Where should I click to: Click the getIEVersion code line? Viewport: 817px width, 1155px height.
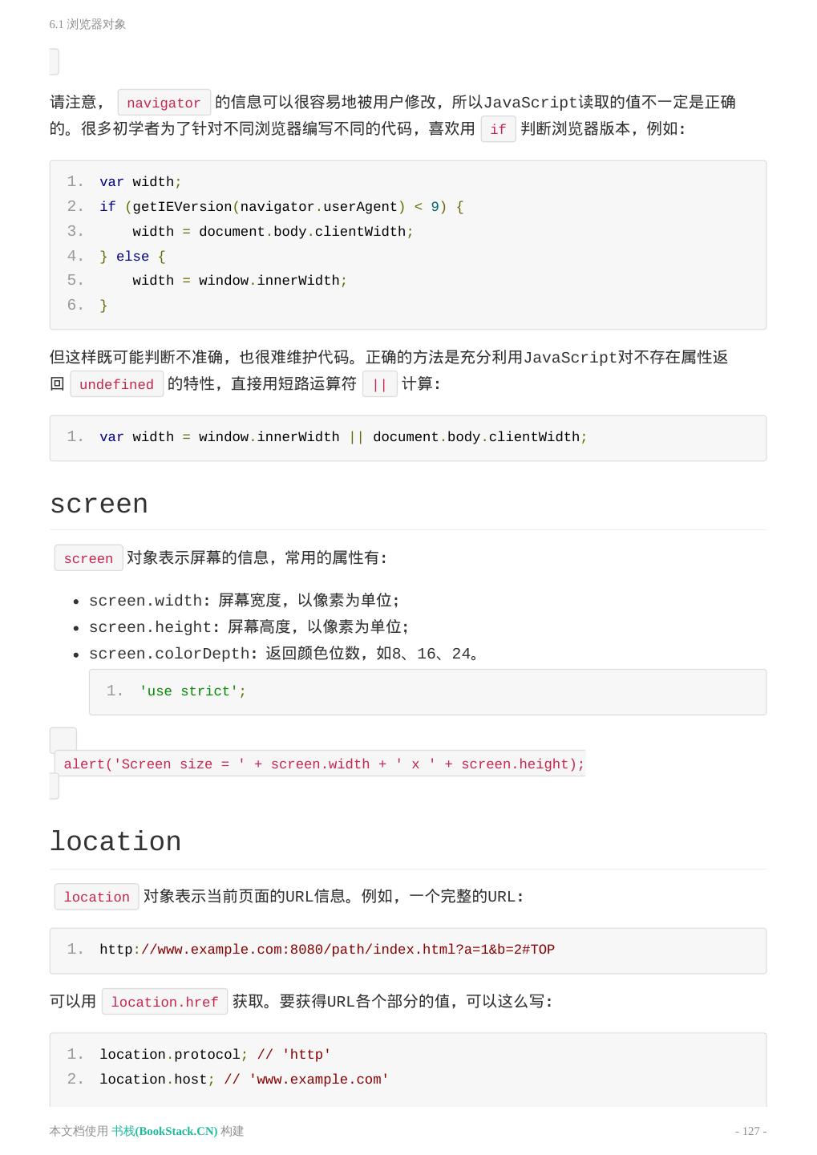(x=281, y=207)
